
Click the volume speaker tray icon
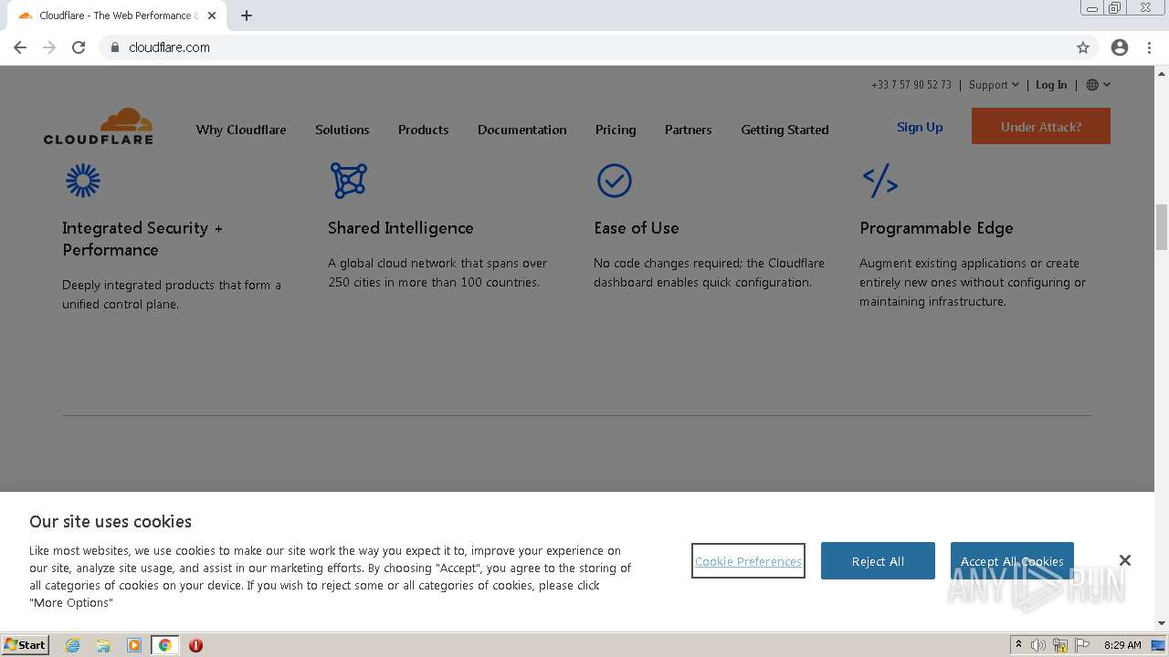click(1038, 645)
